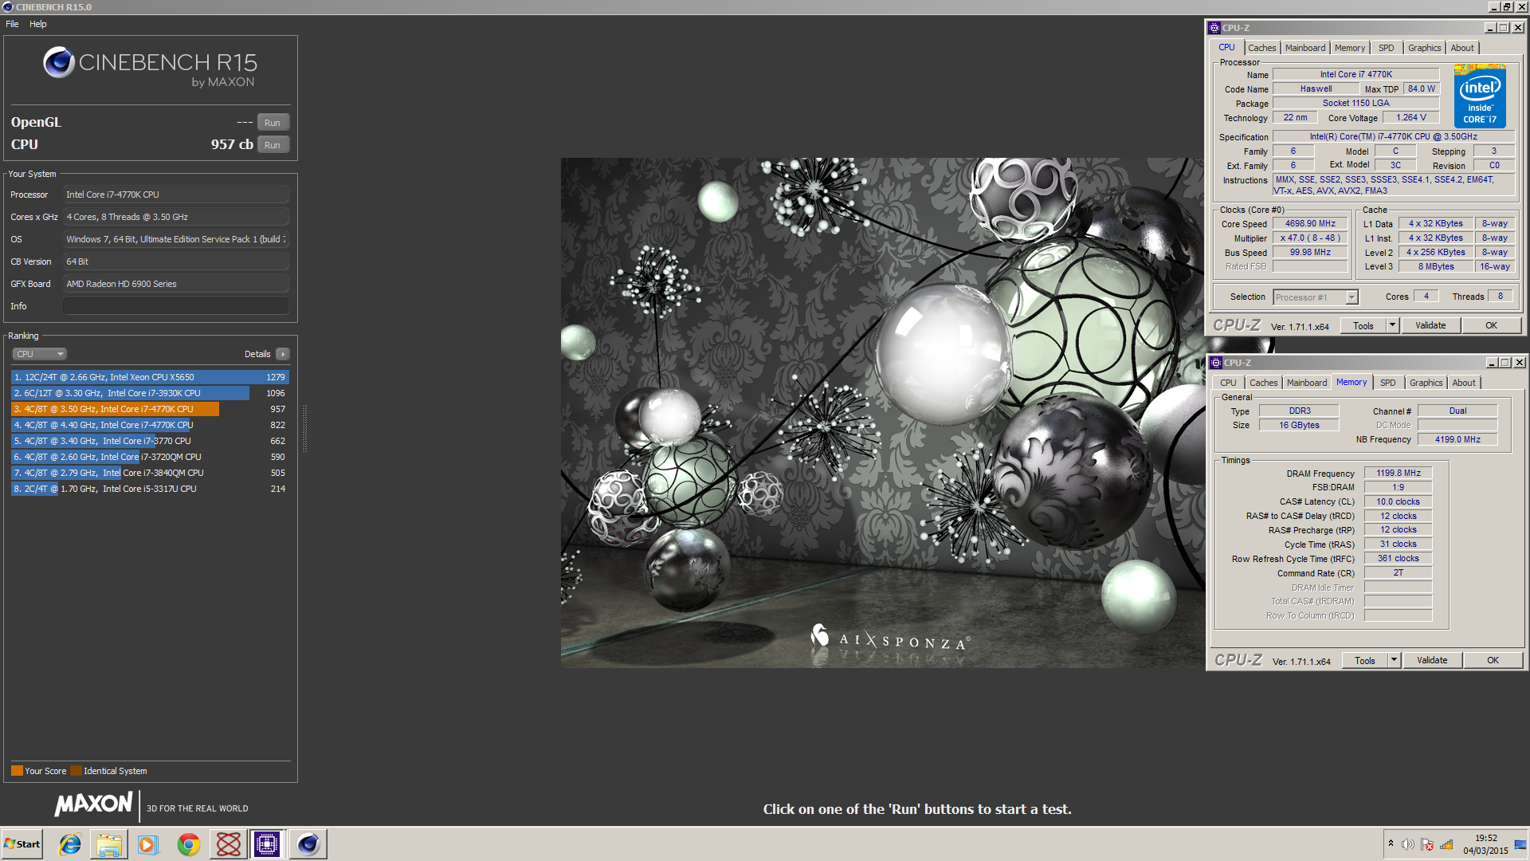Run the OpenGL benchmark test
1530x861 pixels.
click(x=273, y=123)
